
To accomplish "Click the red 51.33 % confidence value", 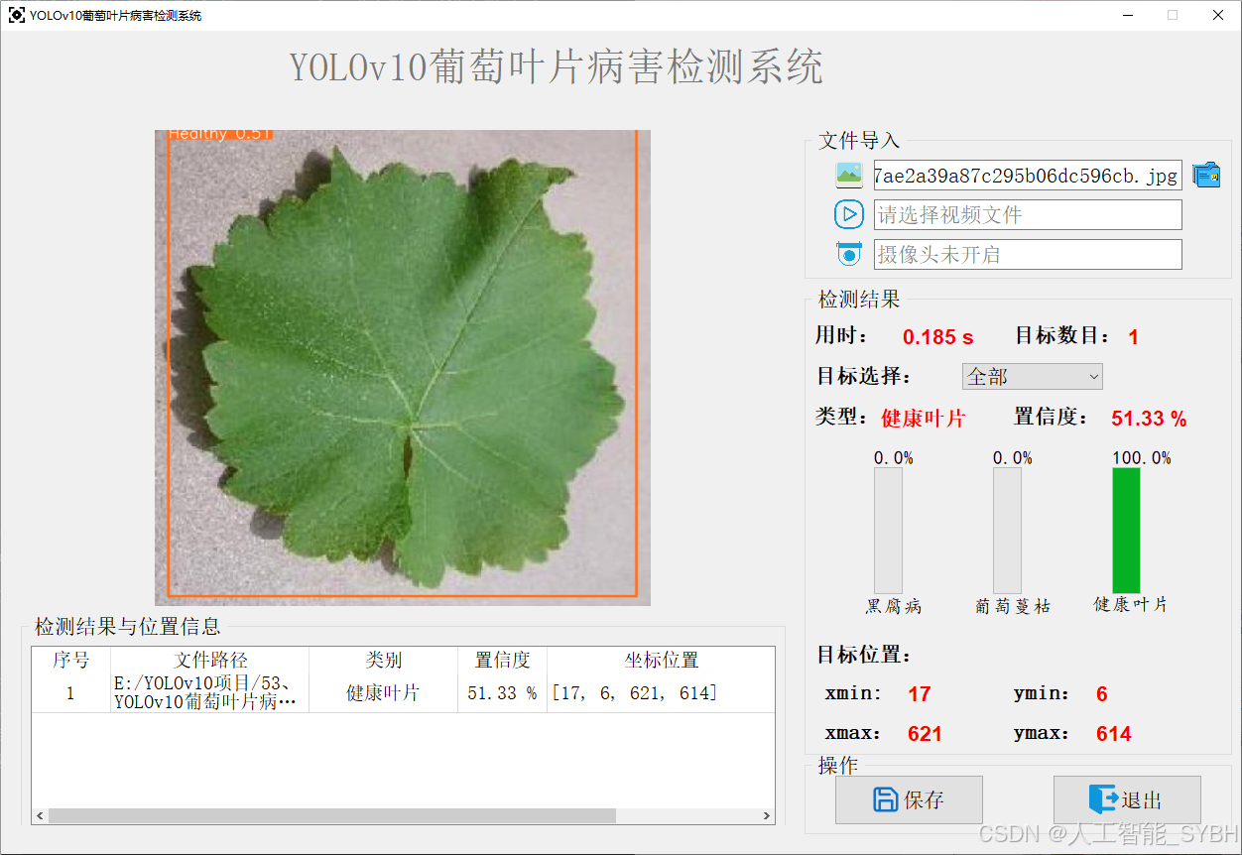I will (x=1149, y=419).
